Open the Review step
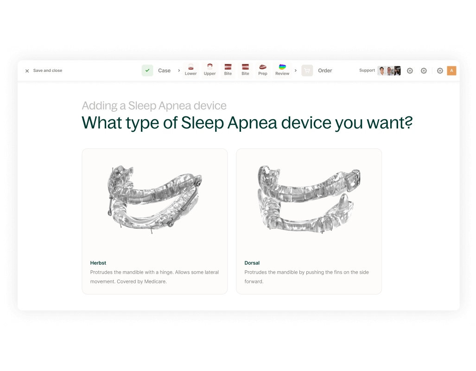 (282, 70)
